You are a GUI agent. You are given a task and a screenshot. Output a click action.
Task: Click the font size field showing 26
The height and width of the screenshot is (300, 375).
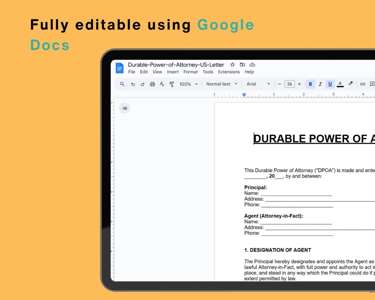click(x=289, y=84)
